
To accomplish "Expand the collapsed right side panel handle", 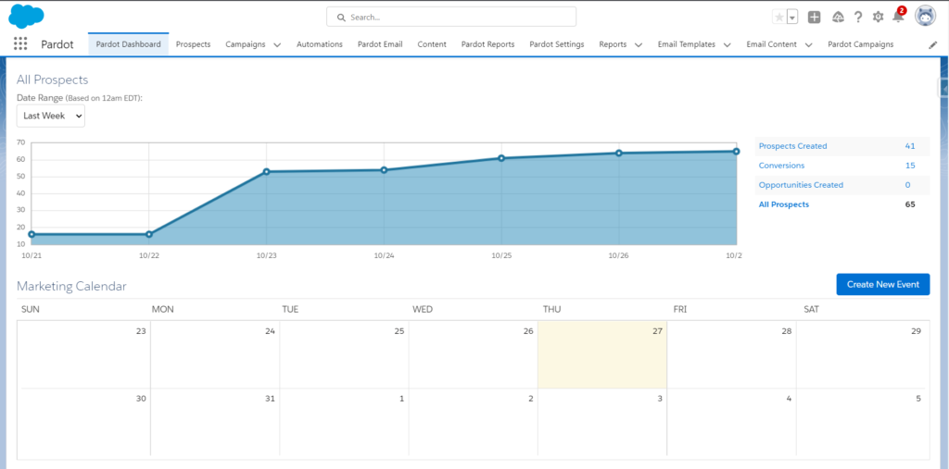I will tap(943, 88).
